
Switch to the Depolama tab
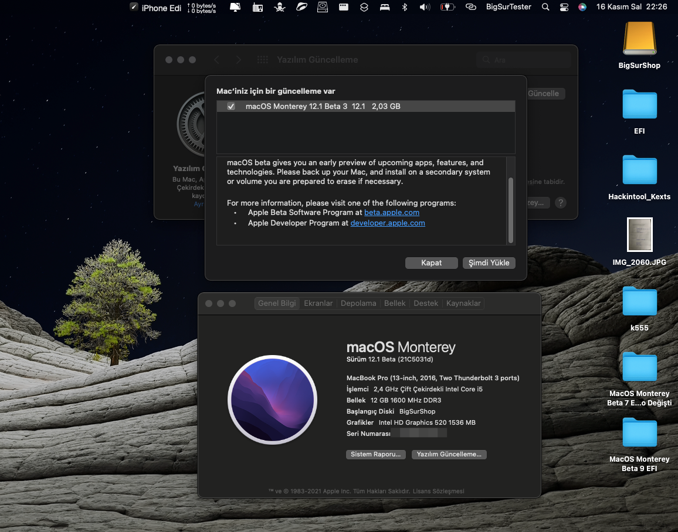click(x=358, y=303)
